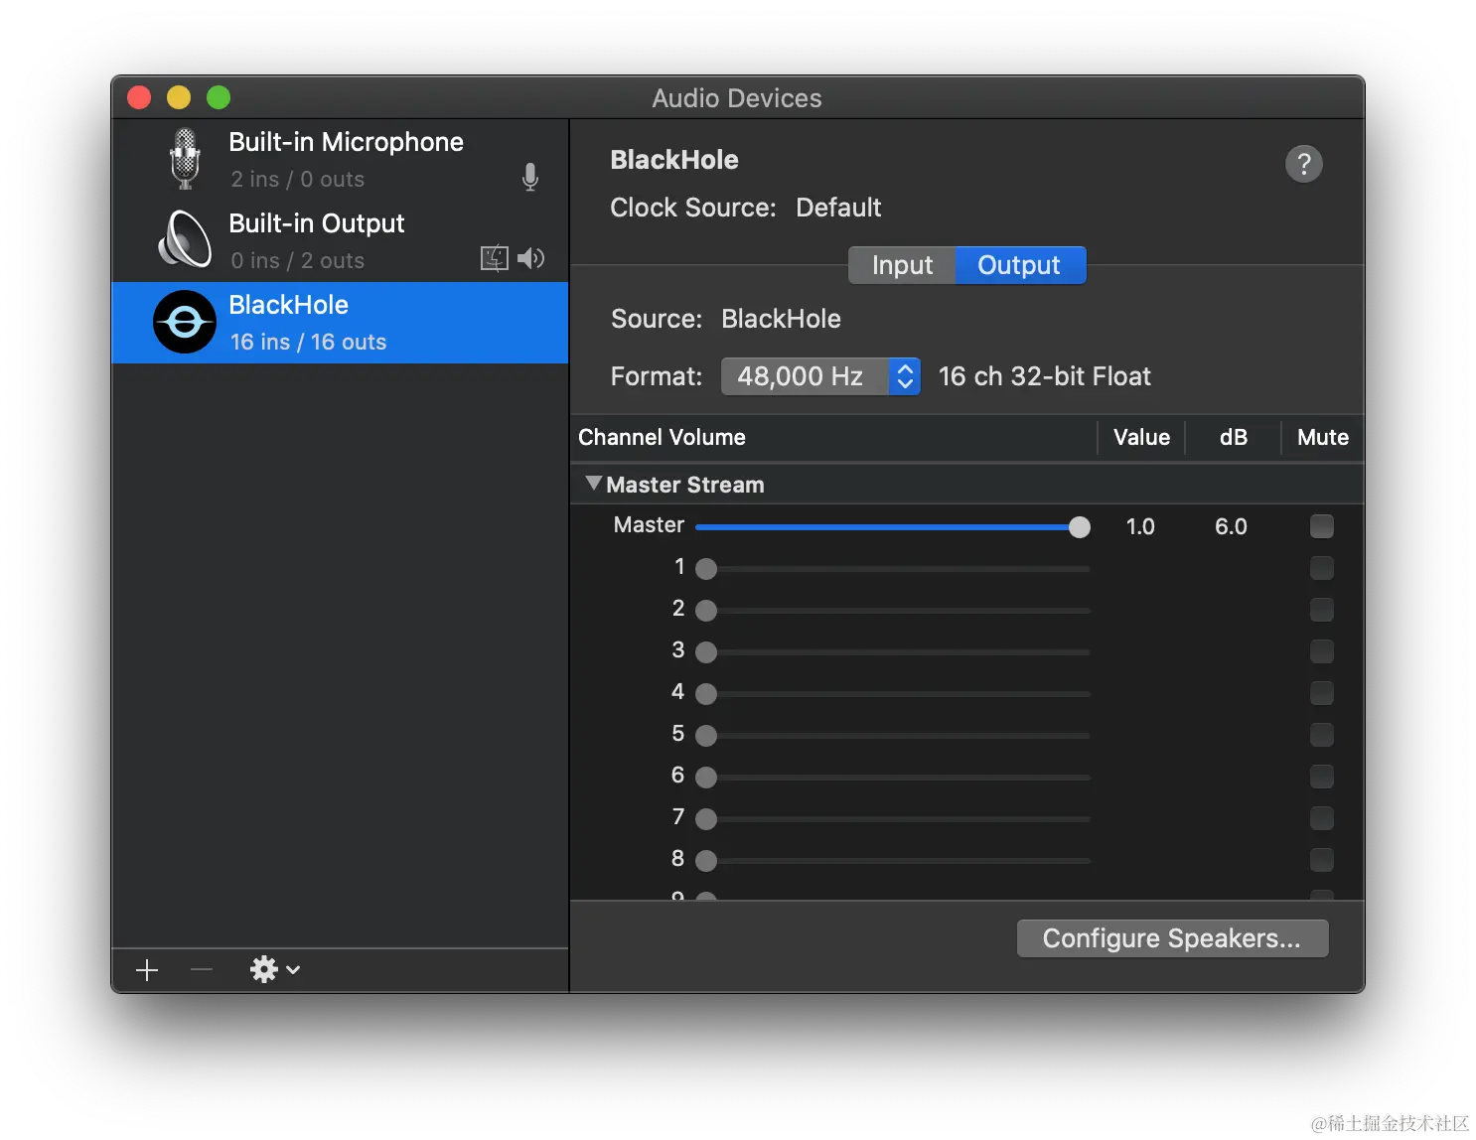The height and width of the screenshot is (1140, 1476).
Task: Open the help question mark button
Action: point(1304,163)
